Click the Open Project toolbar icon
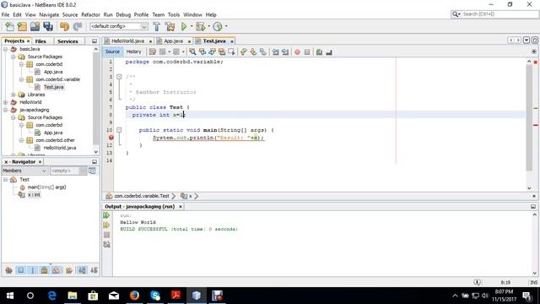 (35, 26)
